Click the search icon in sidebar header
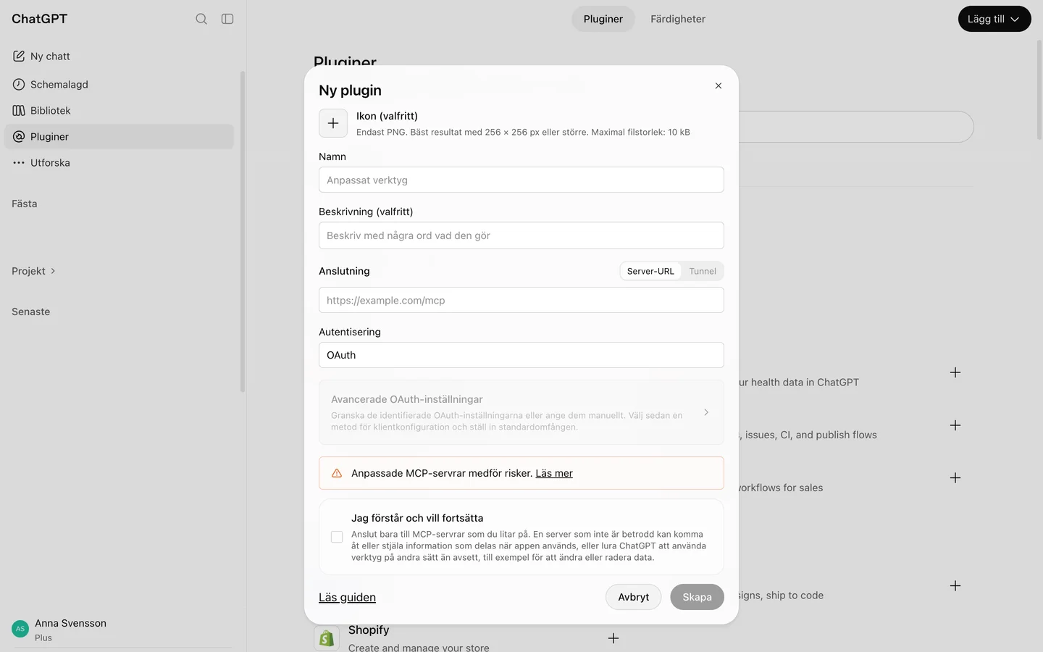 [201, 19]
